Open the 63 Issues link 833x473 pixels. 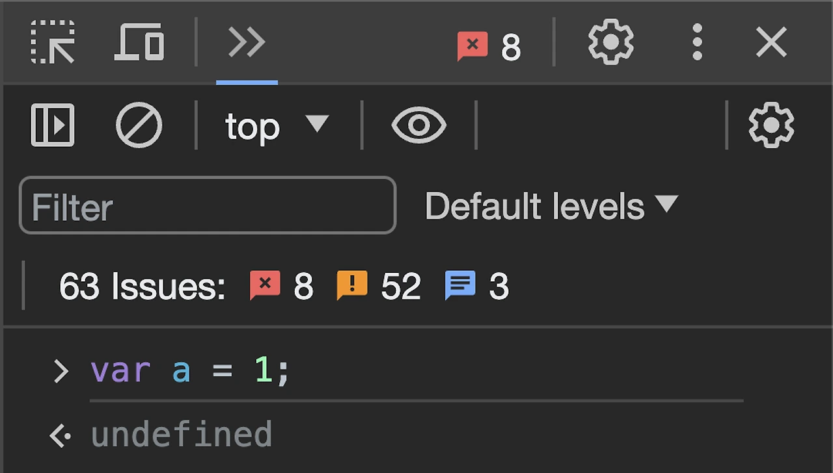click(142, 287)
